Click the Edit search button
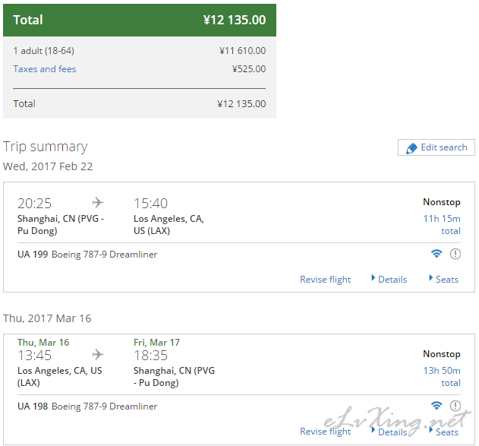The height and width of the screenshot is (446, 479). (x=436, y=147)
